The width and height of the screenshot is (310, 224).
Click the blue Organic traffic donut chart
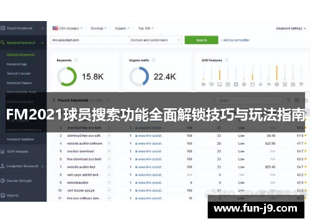(139, 77)
